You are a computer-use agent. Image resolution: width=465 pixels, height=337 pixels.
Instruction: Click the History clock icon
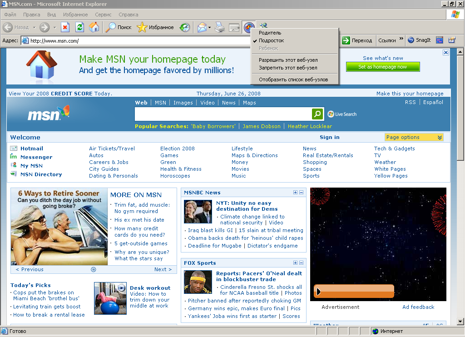coord(185,28)
